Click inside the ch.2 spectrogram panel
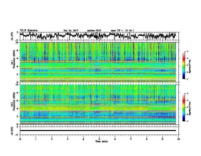The width and height of the screenshot is (201, 156). (x=98, y=105)
